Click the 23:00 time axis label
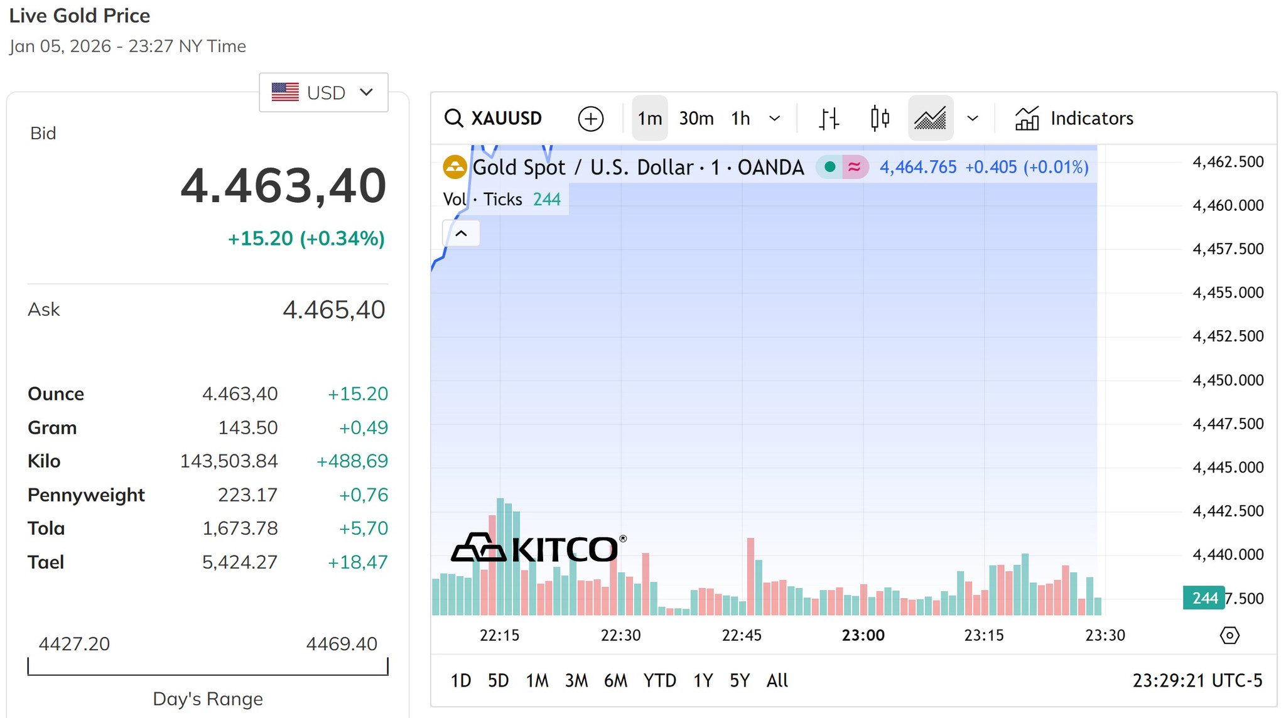Image resolution: width=1286 pixels, height=718 pixels. 863,635
